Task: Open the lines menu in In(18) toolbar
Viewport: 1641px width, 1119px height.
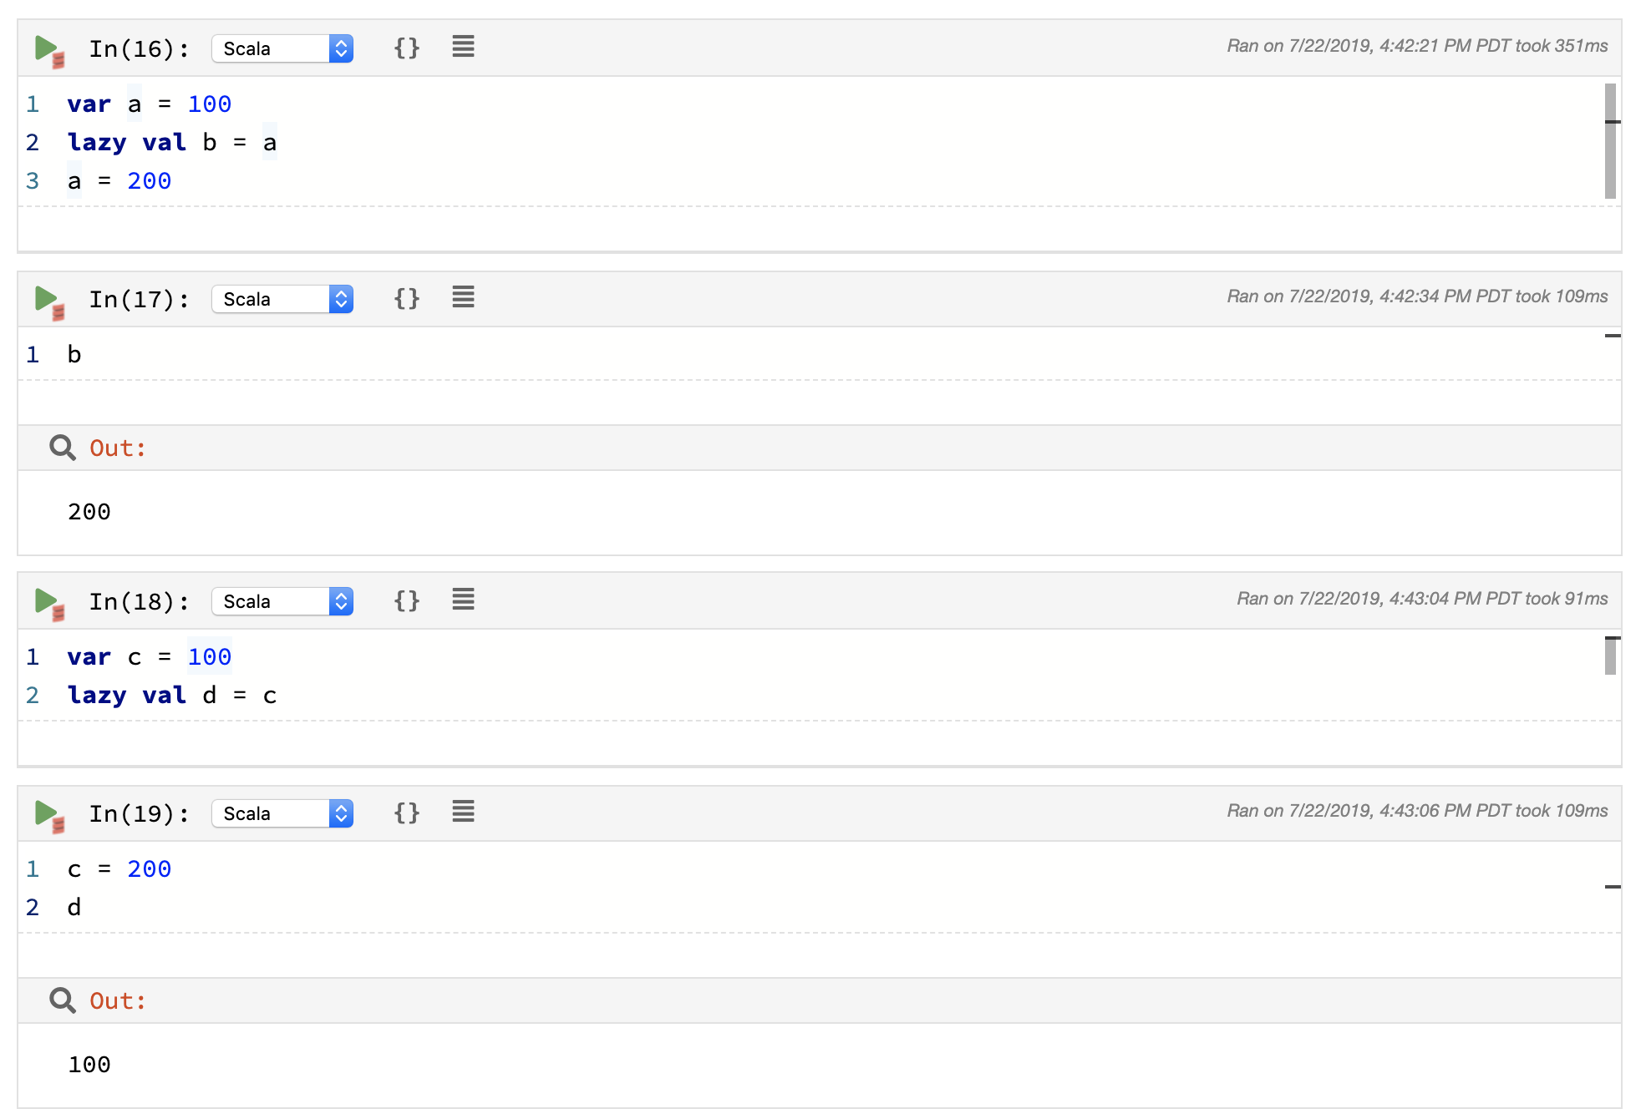Action: click(462, 599)
